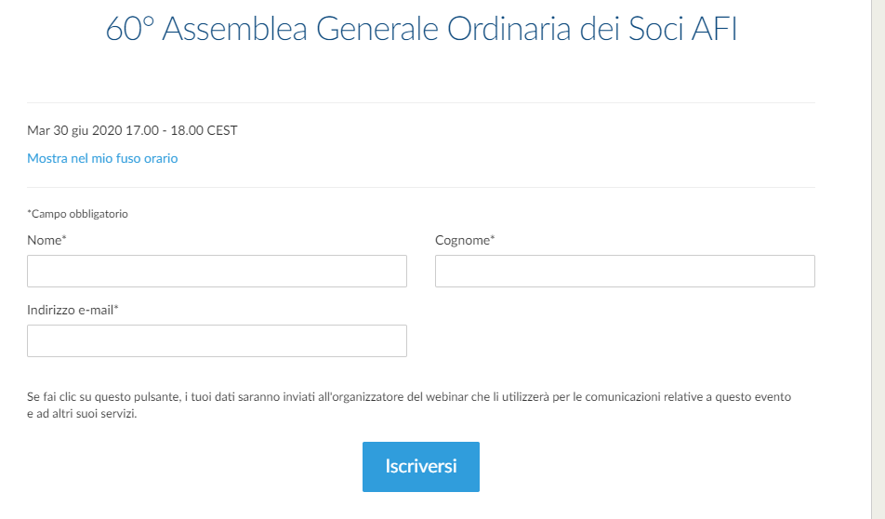The width and height of the screenshot is (885, 519).
Task: Click the '*Campo obbligatorio' note
Action: pyautogui.click(x=77, y=214)
